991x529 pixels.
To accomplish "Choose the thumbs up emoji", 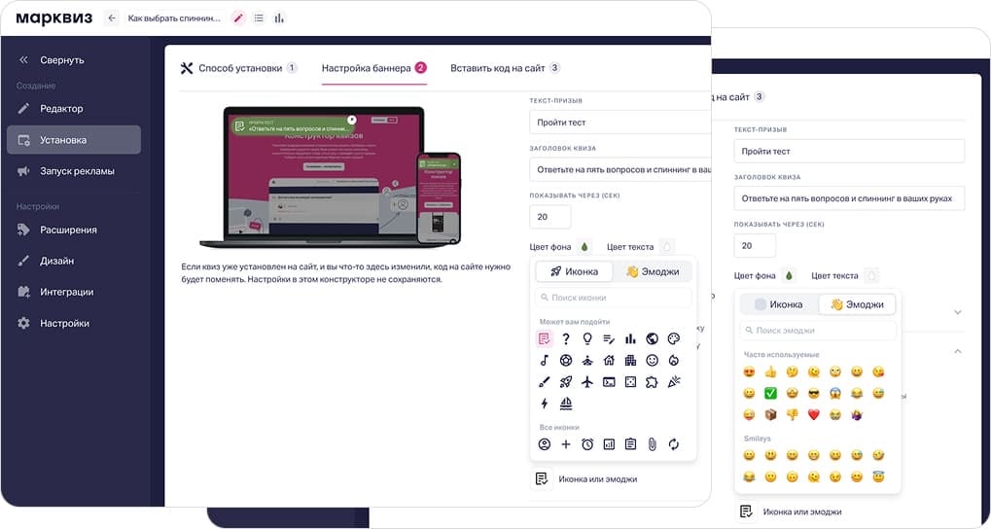I will pos(770,371).
